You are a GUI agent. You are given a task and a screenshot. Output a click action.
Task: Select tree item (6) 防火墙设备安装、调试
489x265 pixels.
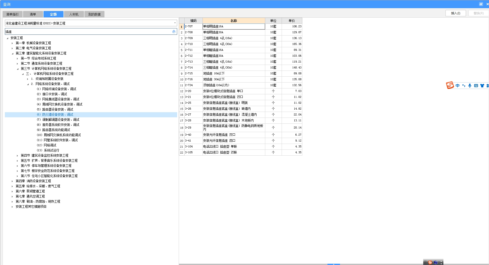(x=55, y=114)
